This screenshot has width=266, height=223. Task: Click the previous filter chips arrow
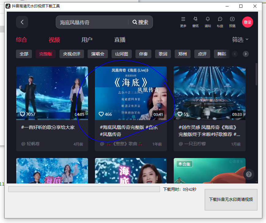tap(235, 54)
